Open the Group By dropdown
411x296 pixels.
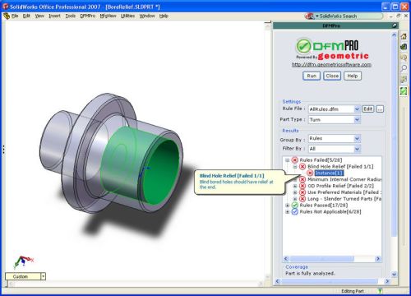(x=357, y=138)
